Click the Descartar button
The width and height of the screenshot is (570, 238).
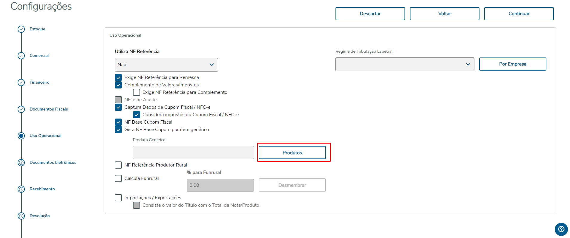370,14
